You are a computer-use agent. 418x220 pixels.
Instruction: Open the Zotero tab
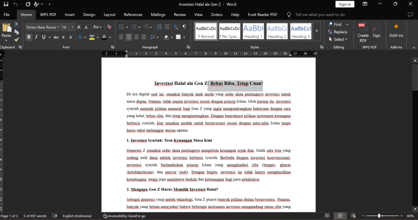point(216,15)
